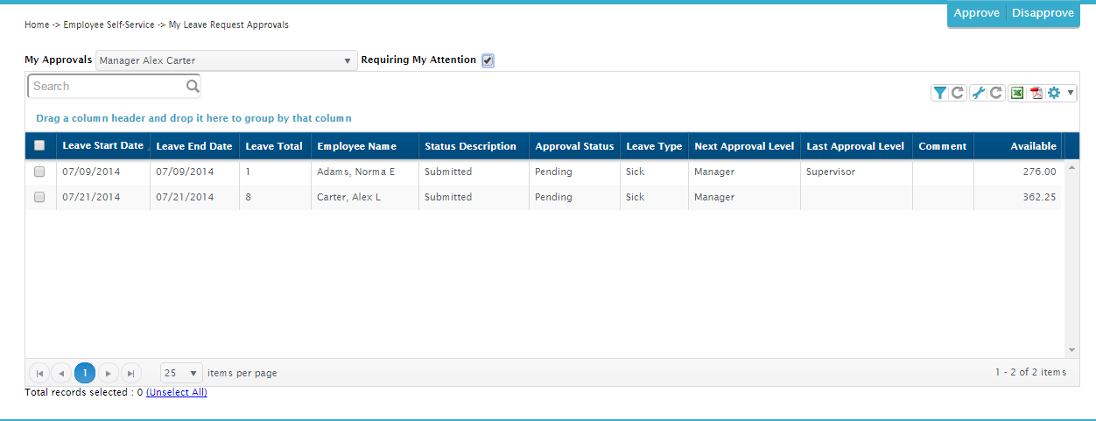Go to the last page of results
This screenshot has width=1096, height=421.
pyautogui.click(x=130, y=373)
